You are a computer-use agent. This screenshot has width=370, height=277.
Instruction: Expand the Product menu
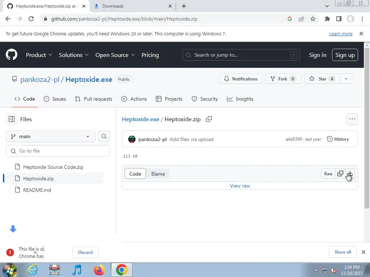[x=39, y=55]
